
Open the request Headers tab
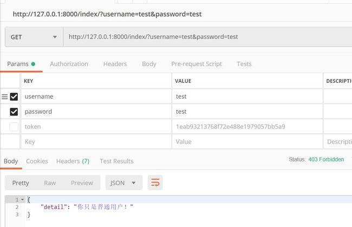(115, 64)
